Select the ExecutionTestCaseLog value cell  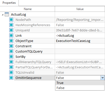80,41
